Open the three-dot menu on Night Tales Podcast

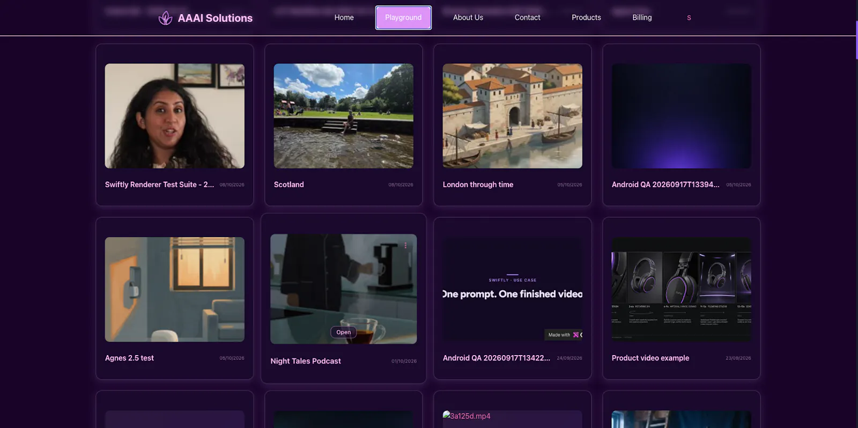(405, 245)
